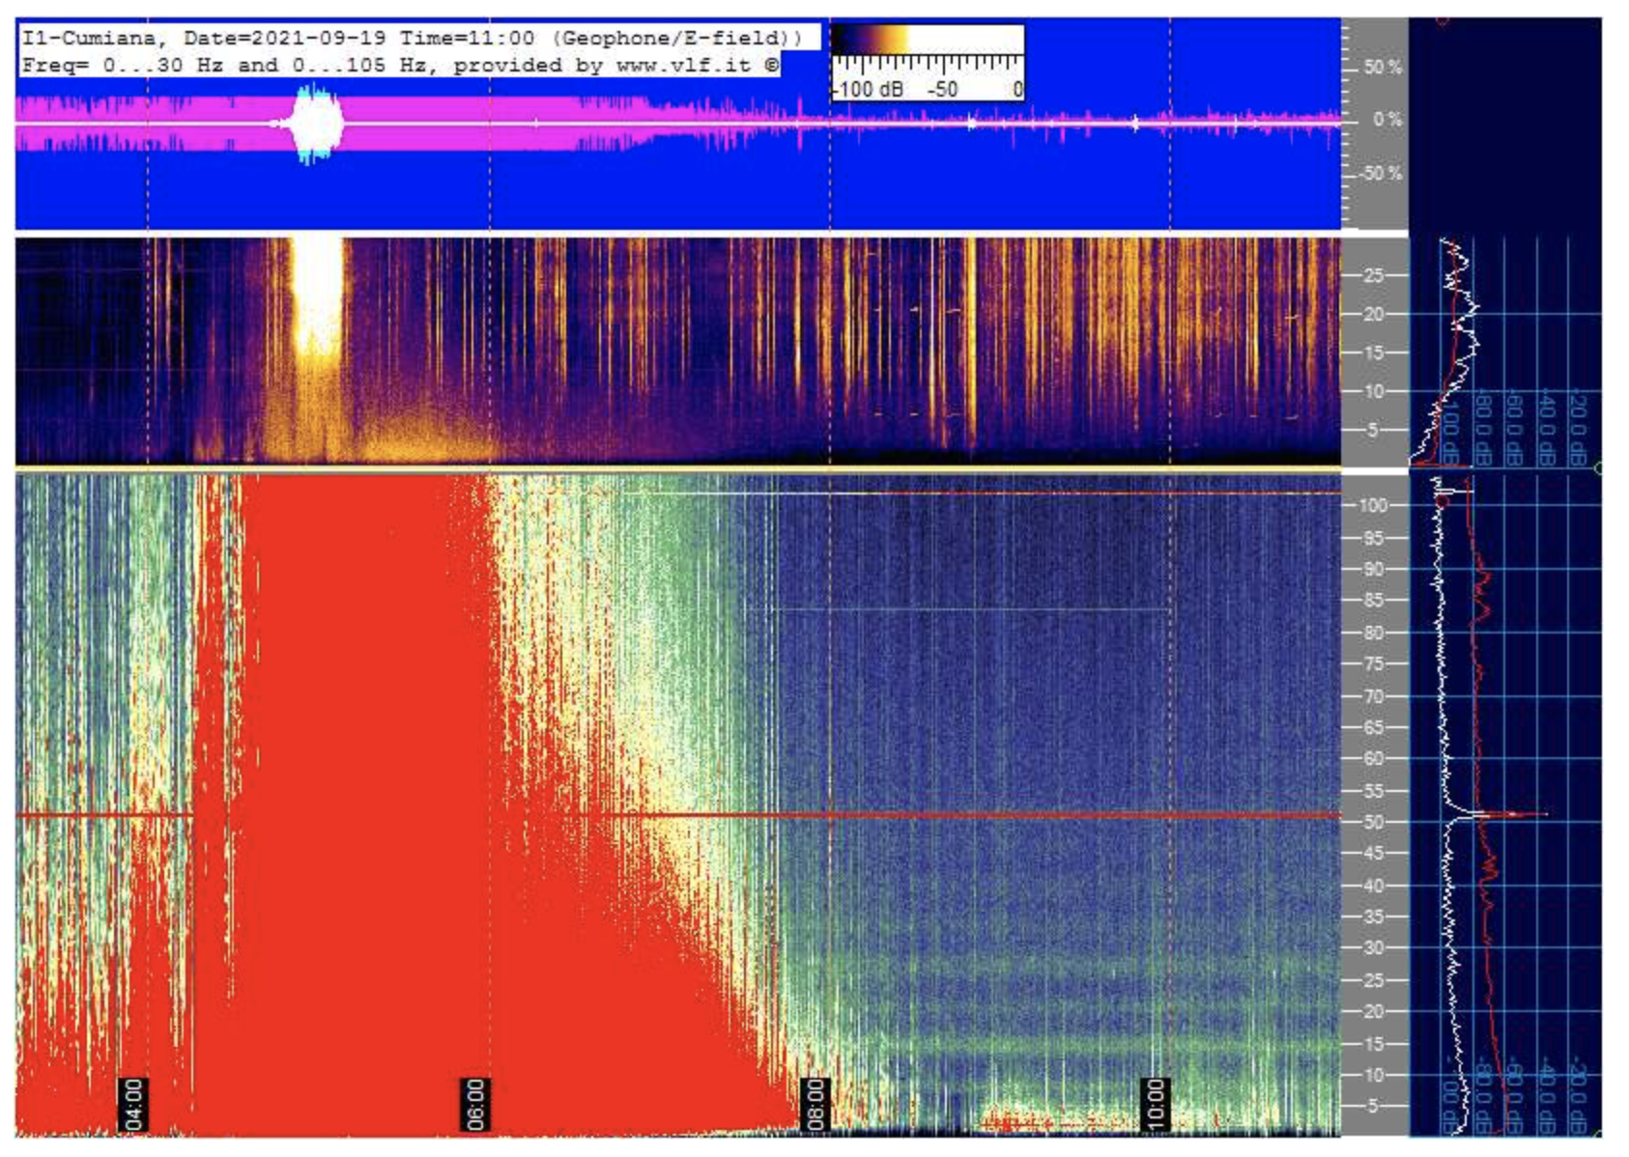Click the white saturated burst in the waveform
This screenshot has height=1157, width=1629.
coord(317,124)
